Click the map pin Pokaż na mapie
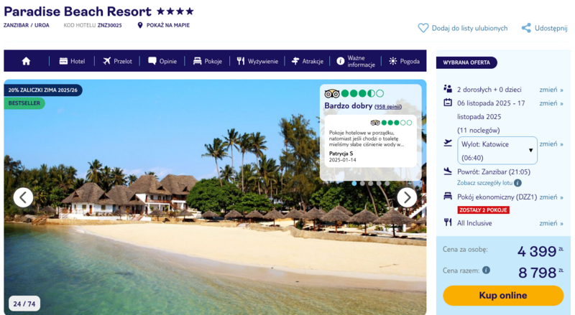Image resolution: width=575 pixels, height=315 pixels. 139,25
